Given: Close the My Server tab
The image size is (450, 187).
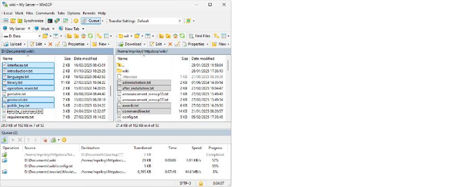Looking at the screenshot, I should [x=29, y=28].
